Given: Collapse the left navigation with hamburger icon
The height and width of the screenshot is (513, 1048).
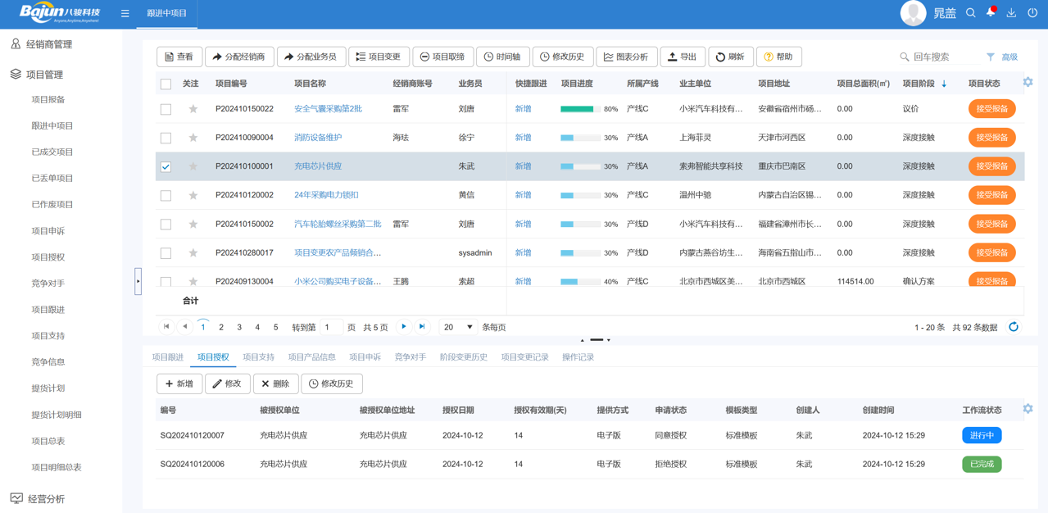Looking at the screenshot, I should (125, 13).
